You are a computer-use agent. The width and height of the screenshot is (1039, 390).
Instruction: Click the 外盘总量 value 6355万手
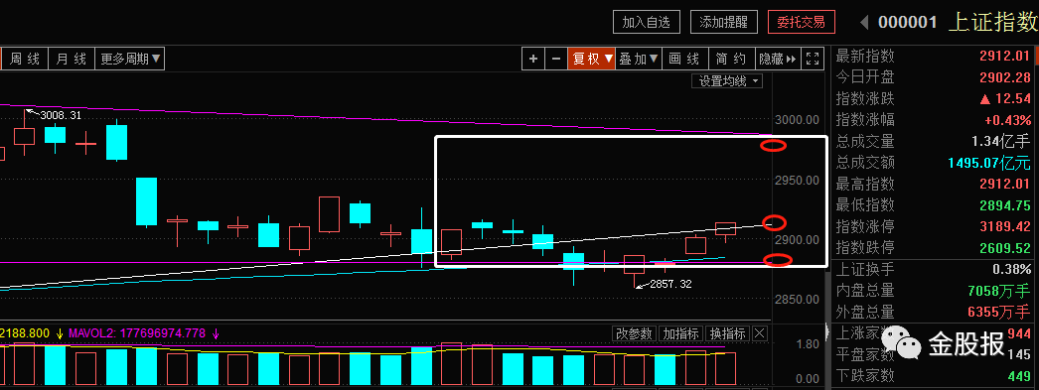(x=1000, y=312)
